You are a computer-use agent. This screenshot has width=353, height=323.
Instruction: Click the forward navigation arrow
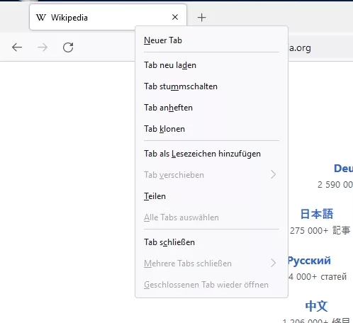(43, 47)
